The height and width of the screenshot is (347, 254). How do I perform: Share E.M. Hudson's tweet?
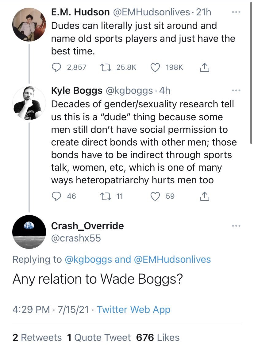(205, 67)
